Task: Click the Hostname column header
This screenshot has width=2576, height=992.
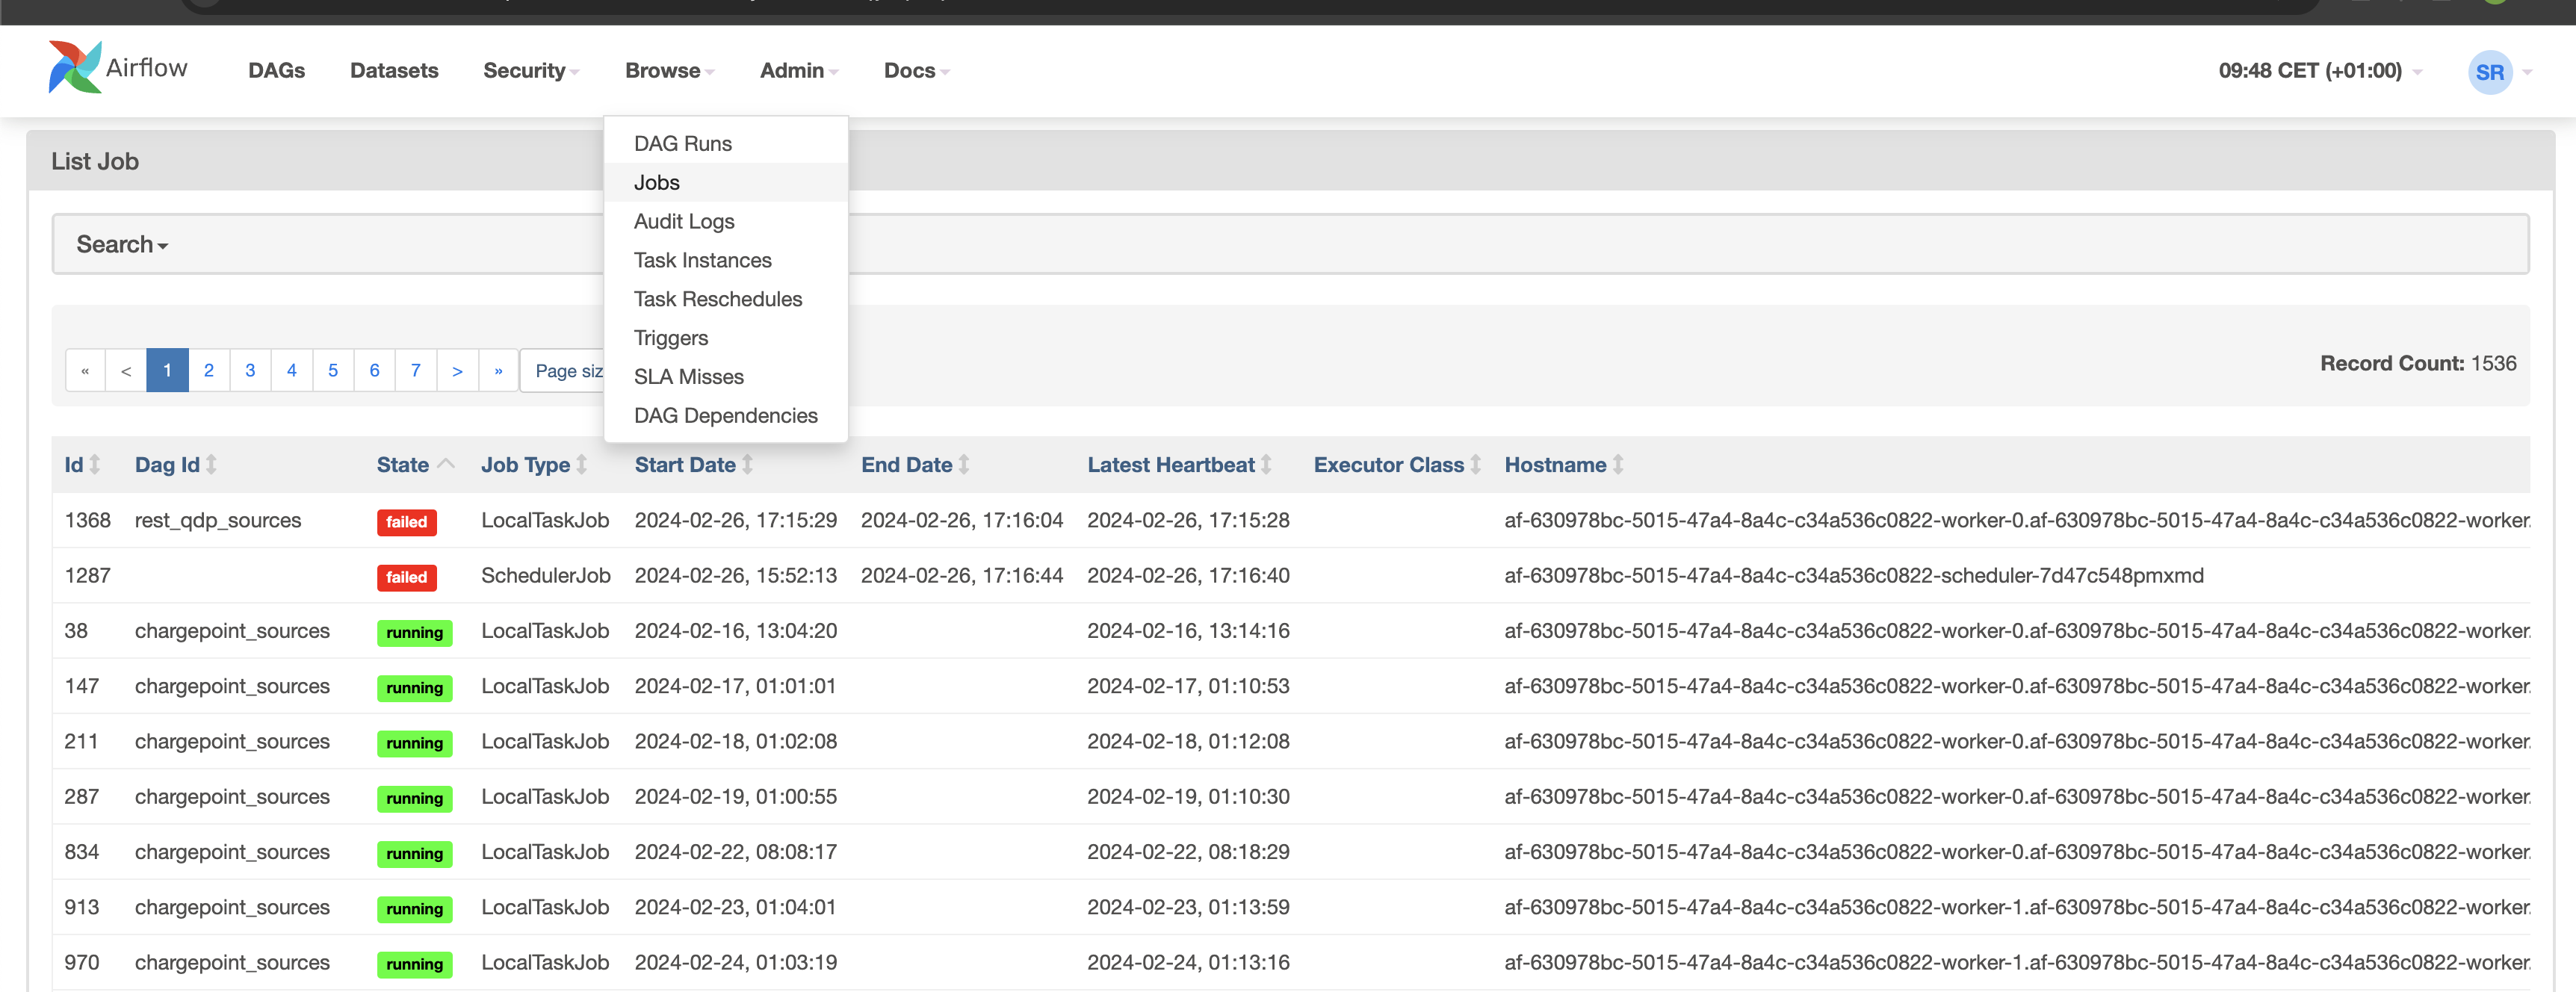Action: pyautogui.click(x=1555, y=465)
